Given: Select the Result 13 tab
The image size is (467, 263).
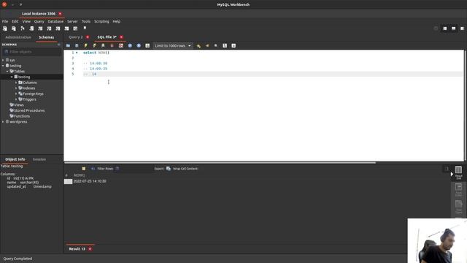Looking at the screenshot, I should point(77,249).
